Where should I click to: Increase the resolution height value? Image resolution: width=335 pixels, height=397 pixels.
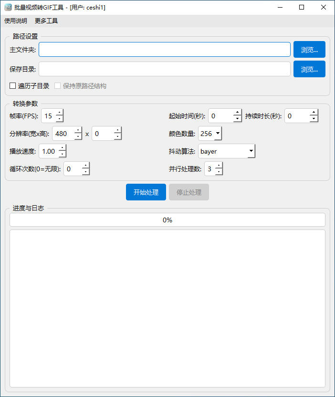click(117, 130)
